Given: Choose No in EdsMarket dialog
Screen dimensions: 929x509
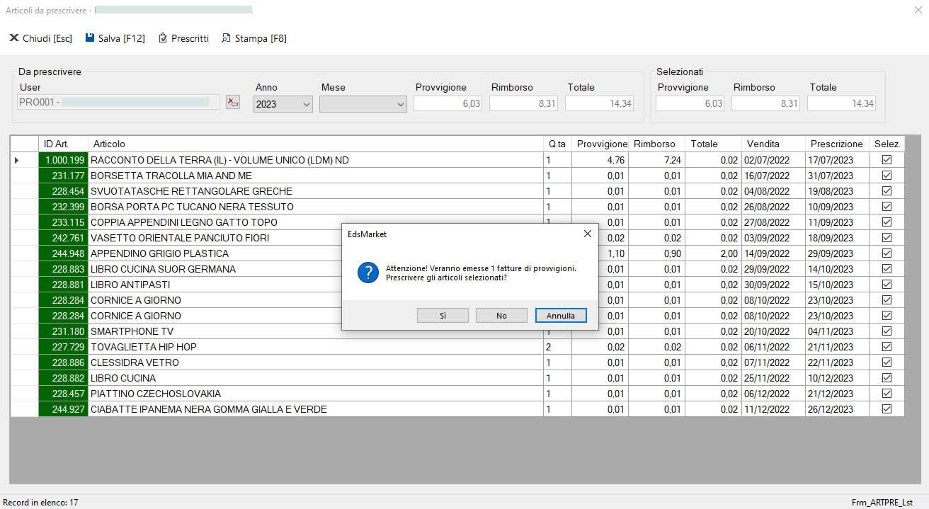Looking at the screenshot, I should (x=501, y=316).
